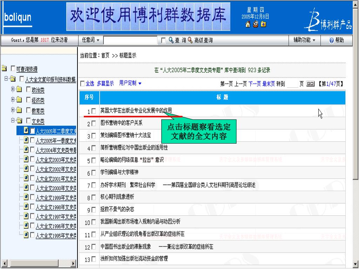
Task: Open the 辅助功能 dropdown menu
Action: (x=305, y=40)
